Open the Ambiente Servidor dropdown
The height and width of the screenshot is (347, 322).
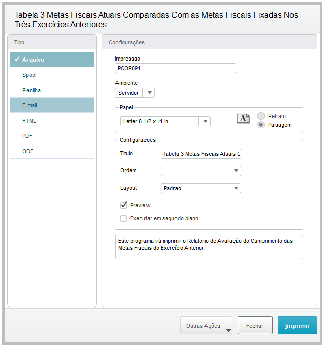(x=149, y=93)
